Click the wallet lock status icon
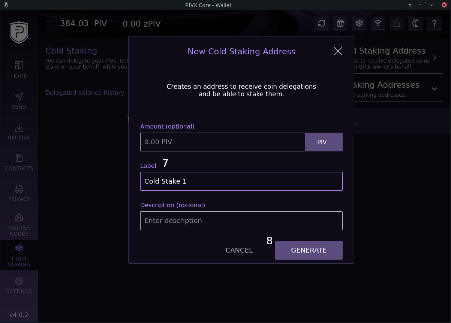This screenshot has height=323, width=451. click(x=397, y=24)
